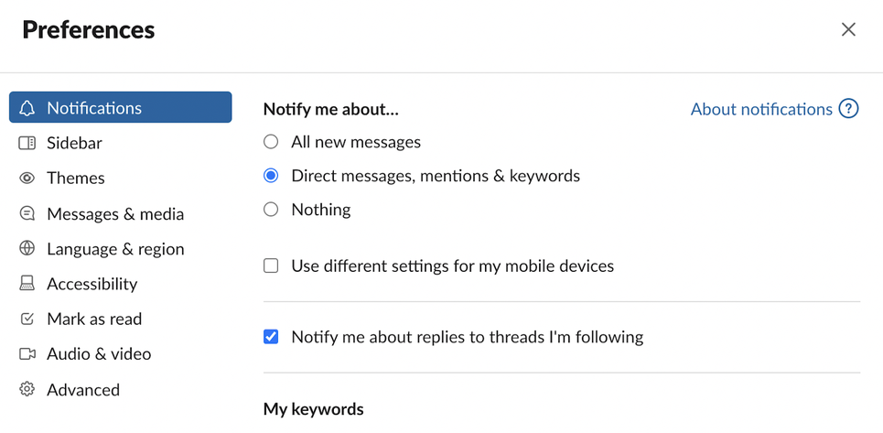This screenshot has height=433, width=883.
Task: Choose the Nothing radio option
Action: pos(271,210)
